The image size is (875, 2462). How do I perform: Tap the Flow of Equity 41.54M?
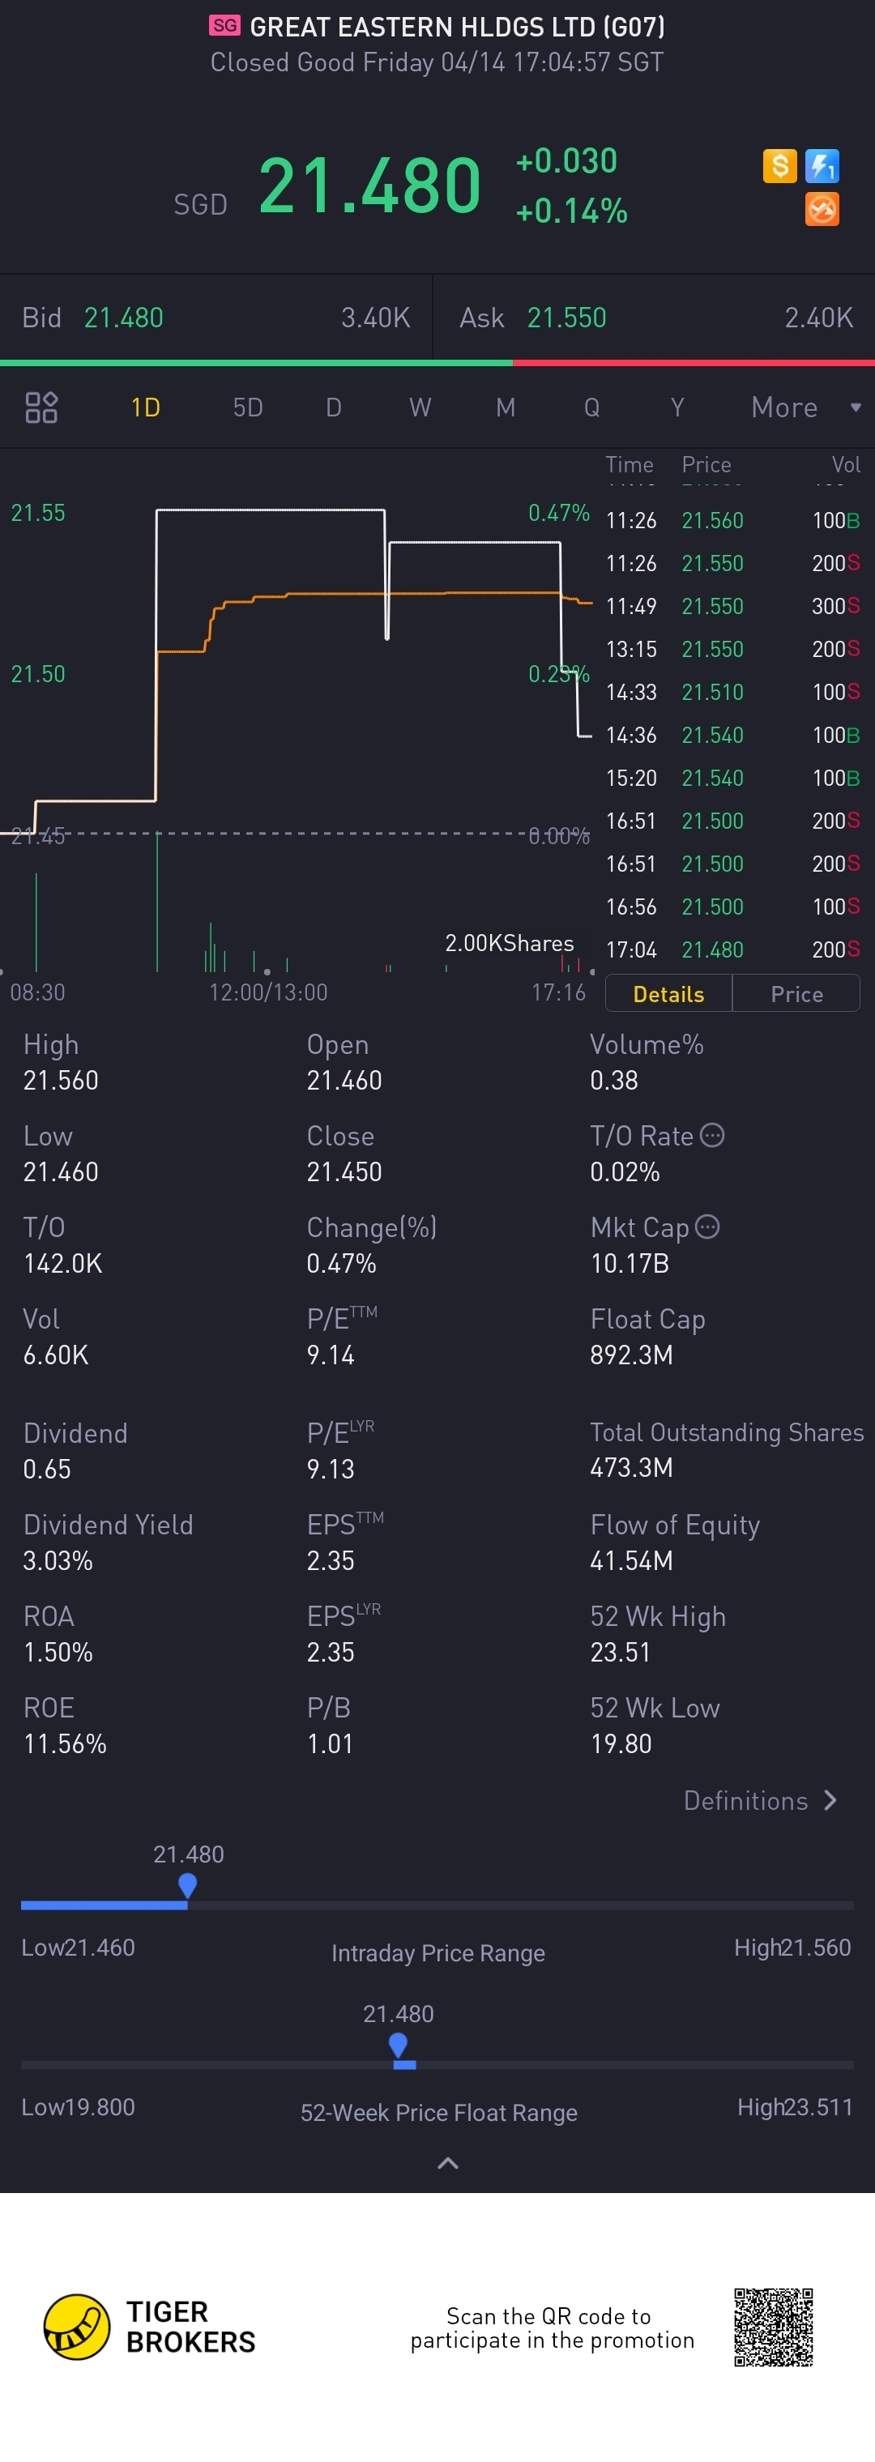[x=631, y=1561]
